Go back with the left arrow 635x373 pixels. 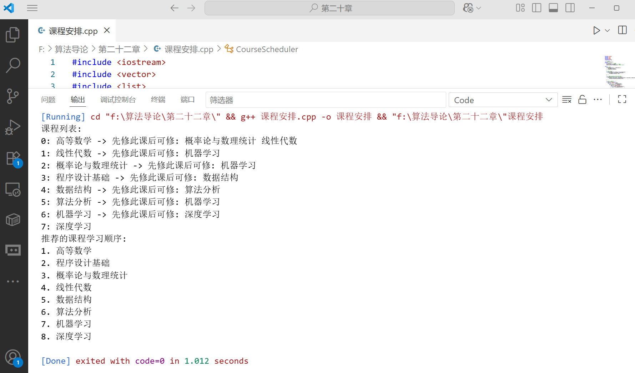click(174, 8)
